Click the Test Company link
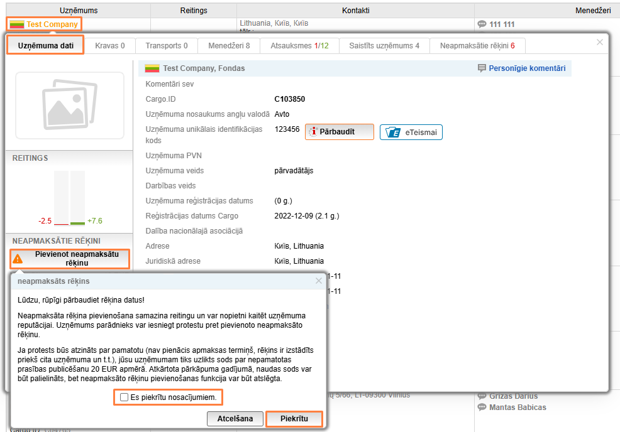620x432 pixels. coord(52,24)
